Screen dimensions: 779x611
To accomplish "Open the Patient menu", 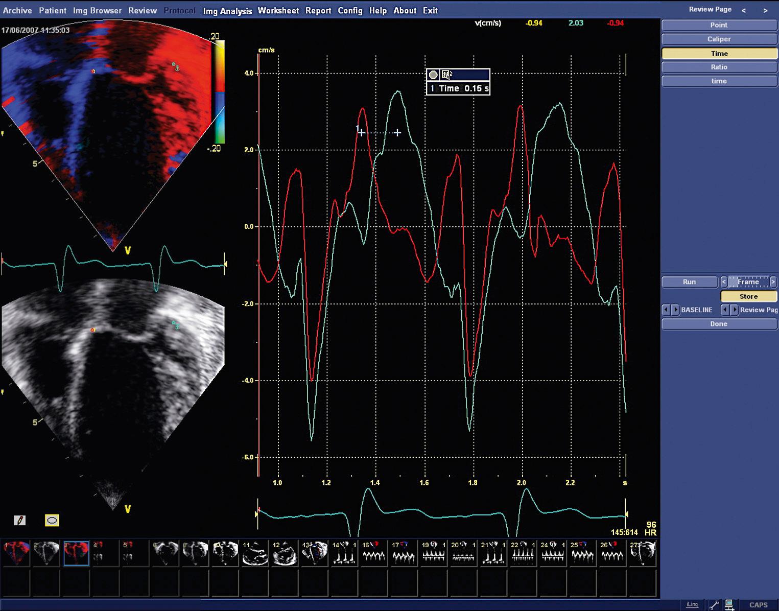I will coord(53,10).
